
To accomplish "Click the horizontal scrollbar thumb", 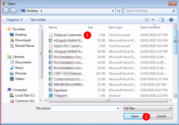I will [108, 100].
